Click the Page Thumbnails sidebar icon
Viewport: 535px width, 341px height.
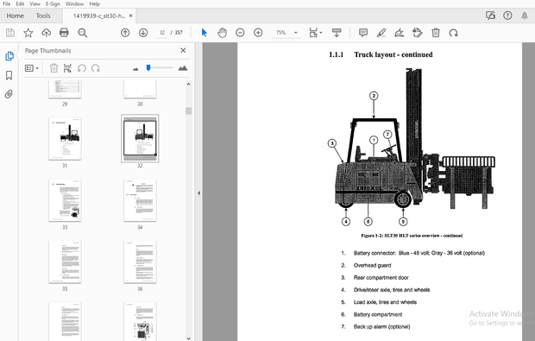click(9, 56)
